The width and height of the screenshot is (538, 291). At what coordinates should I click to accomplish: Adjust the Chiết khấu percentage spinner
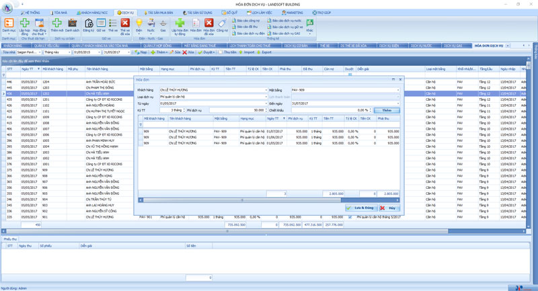(x=371, y=110)
